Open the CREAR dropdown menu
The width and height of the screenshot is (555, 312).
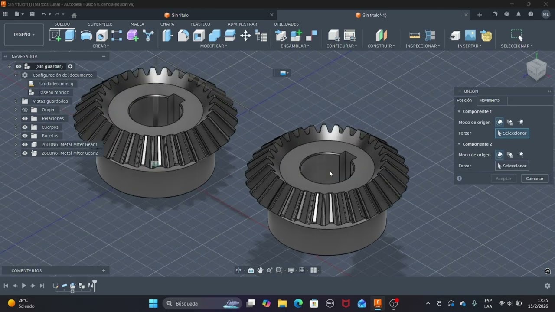tap(101, 46)
